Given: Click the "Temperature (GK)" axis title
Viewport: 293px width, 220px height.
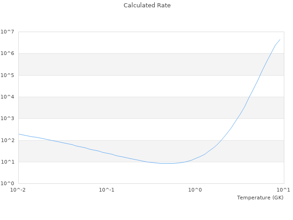Looking at the screenshot, I should tap(260, 198).
